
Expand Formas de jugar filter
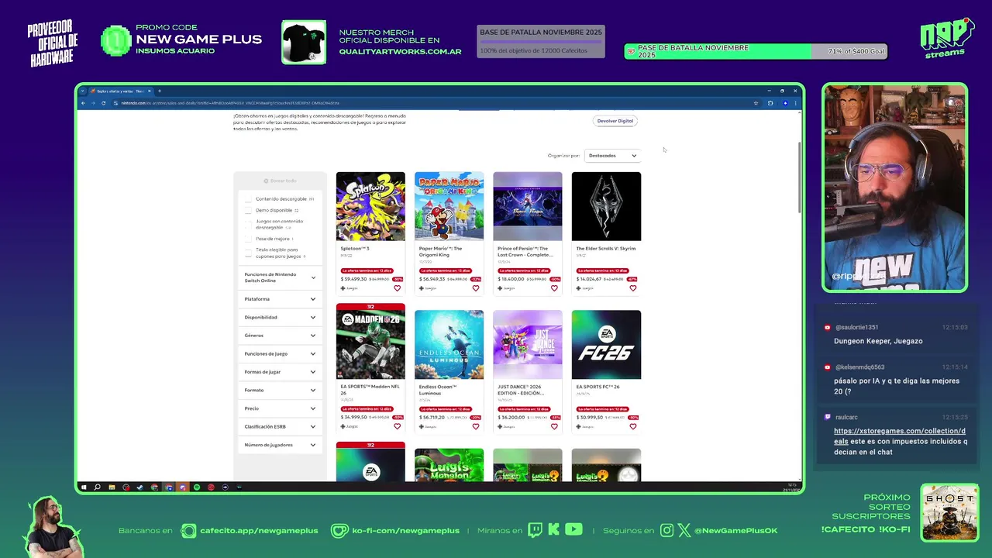[x=280, y=372]
